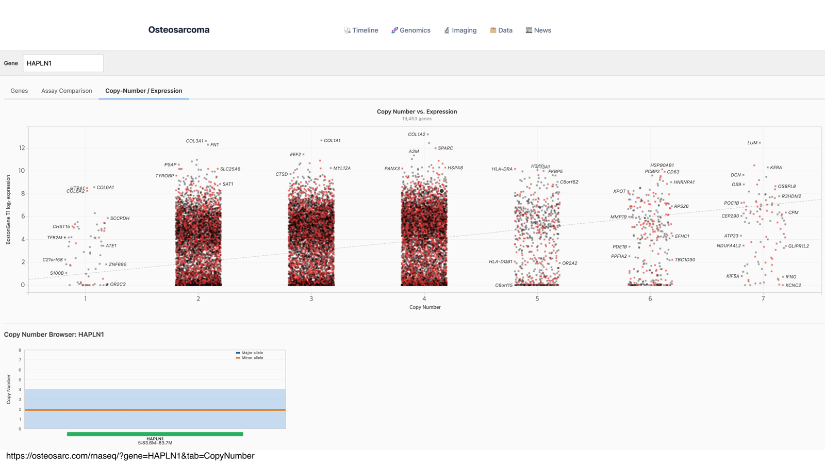Click the TBC1D30 gene label
The image size is (825, 464).
click(685, 260)
